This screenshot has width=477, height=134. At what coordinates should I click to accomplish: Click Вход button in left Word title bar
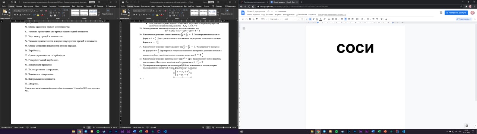point(92,2)
